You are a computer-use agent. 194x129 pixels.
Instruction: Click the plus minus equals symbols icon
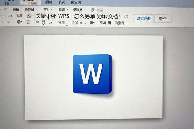(5, 22)
